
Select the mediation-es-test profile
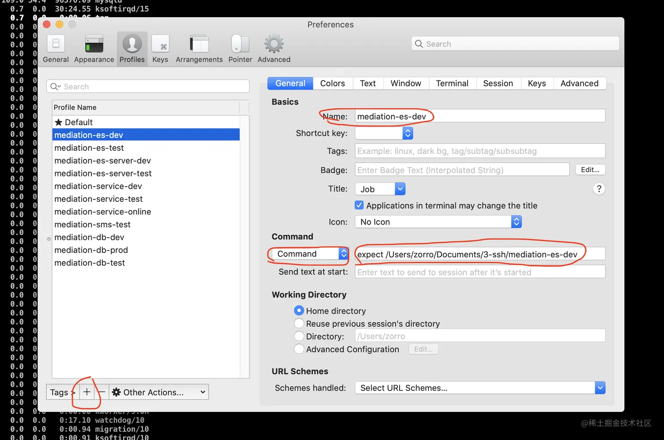click(146, 147)
